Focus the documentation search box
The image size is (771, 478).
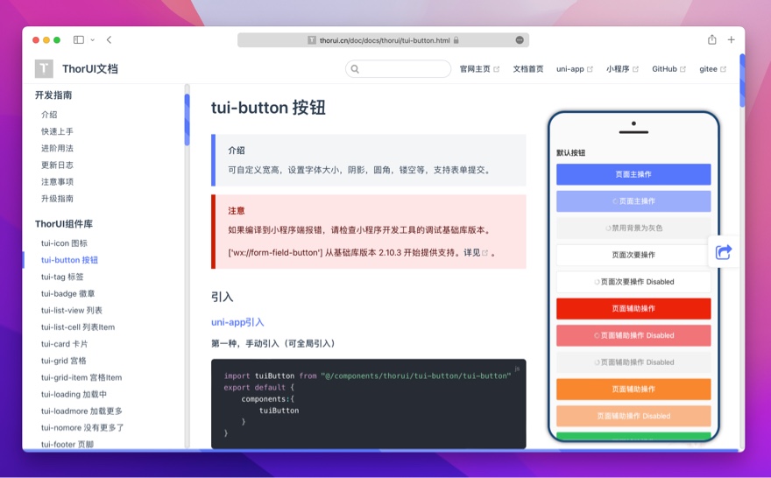399,69
